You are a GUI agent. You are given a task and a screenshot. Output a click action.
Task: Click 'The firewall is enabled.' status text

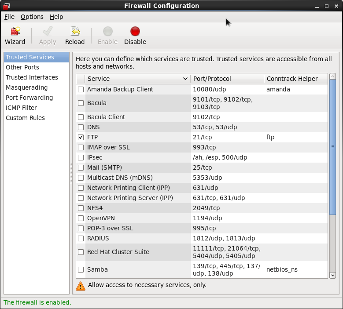37,302
